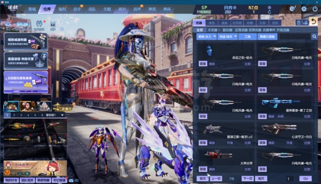This screenshot has height=184, width=321.
Task: Open the 神武 tab
Action: pyautogui.click(x=152, y=9)
